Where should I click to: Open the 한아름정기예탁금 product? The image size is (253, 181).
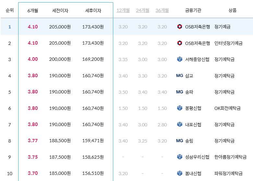pyautogui.click(x=230, y=157)
